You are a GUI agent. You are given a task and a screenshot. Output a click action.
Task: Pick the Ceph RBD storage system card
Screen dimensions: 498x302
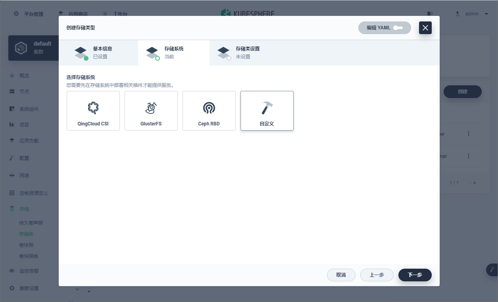point(209,111)
